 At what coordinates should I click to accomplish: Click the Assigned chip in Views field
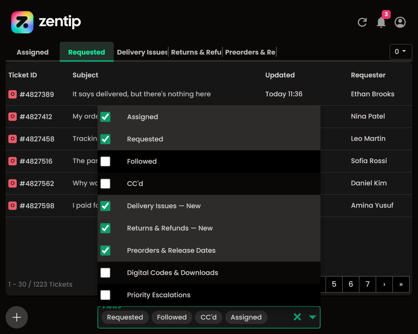[246, 317]
